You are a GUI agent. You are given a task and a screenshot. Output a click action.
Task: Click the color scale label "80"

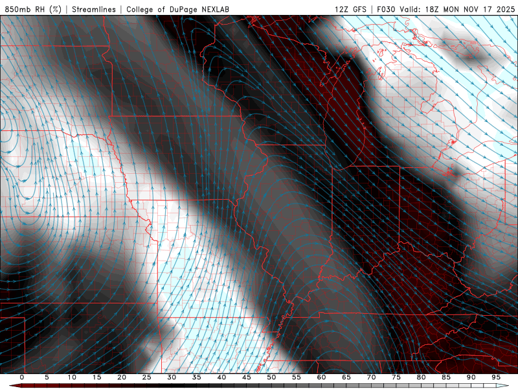click(421, 377)
